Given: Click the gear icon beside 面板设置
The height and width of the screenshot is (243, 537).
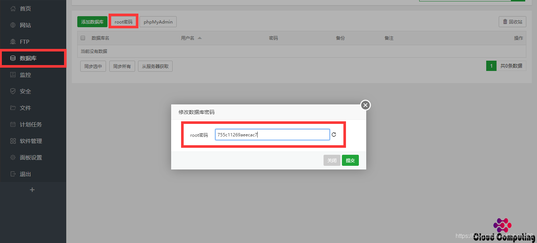Looking at the screenshot, I should tap(13, 157).
